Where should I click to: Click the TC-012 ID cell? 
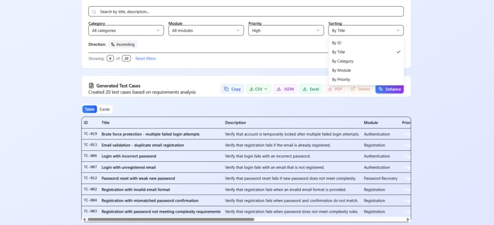tap(91, 178)
